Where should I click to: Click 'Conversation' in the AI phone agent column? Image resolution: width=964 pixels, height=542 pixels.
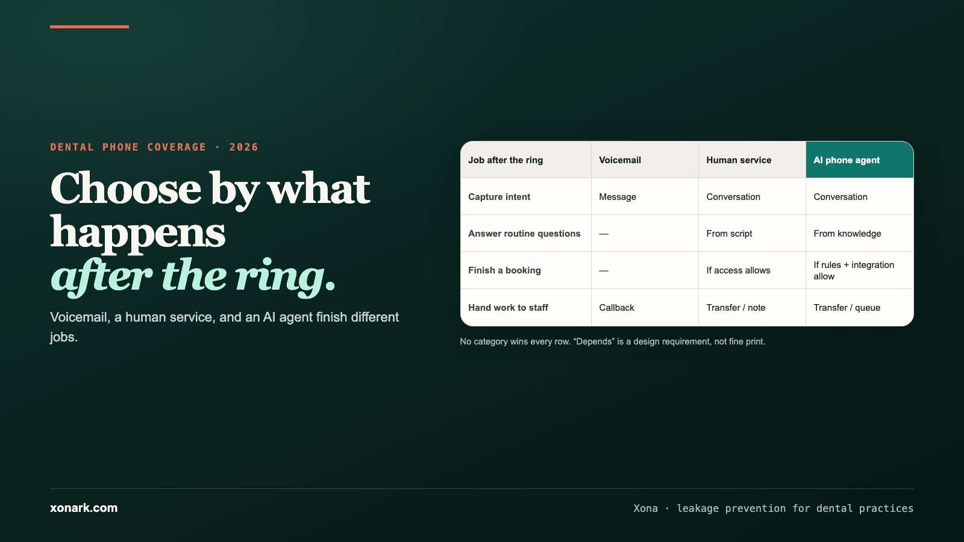pos(860,197)
